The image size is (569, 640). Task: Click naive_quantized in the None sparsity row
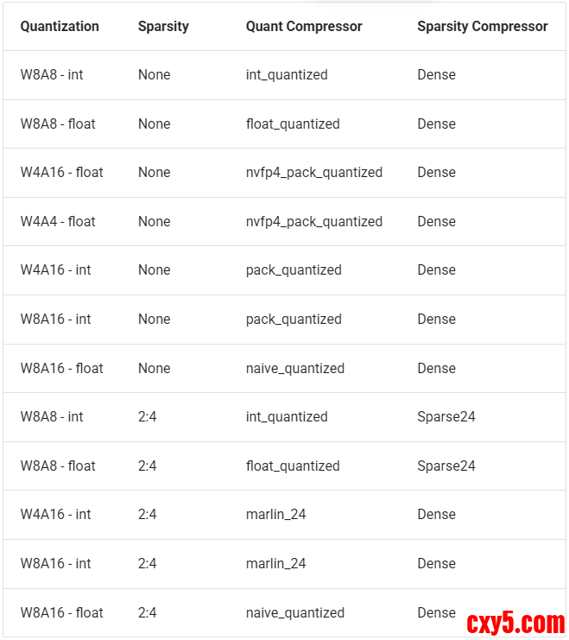click(x=294, y=368)
